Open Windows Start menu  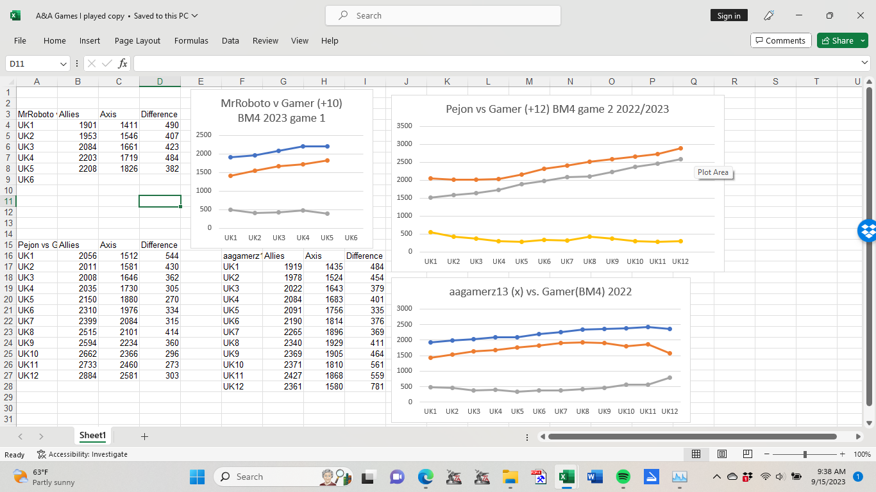point(197,477)
